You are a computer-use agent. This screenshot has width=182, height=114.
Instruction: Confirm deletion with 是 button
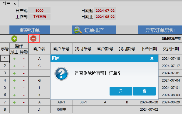pyautogui.click(x=121, y=91)
